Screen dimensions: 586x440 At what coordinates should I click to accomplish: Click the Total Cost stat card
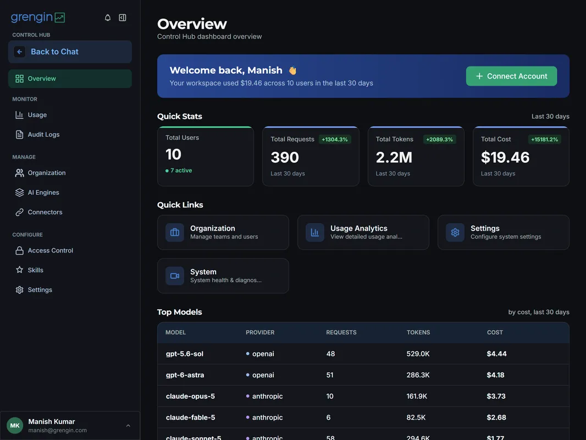[521, 156]
